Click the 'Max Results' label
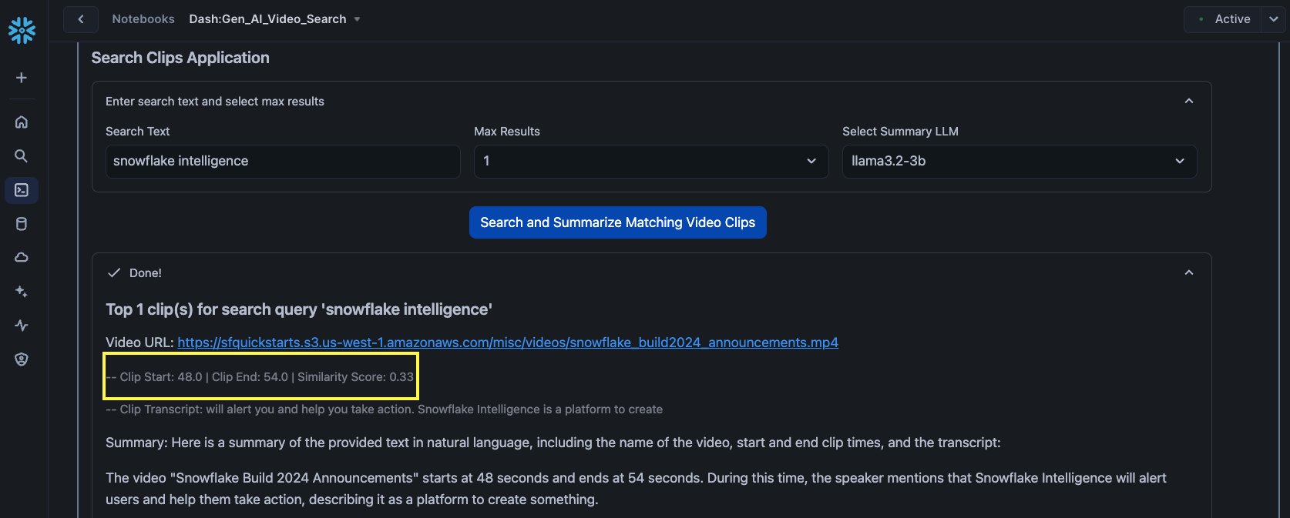This screenshot has width=1290, height=518. tap(507, 132)
